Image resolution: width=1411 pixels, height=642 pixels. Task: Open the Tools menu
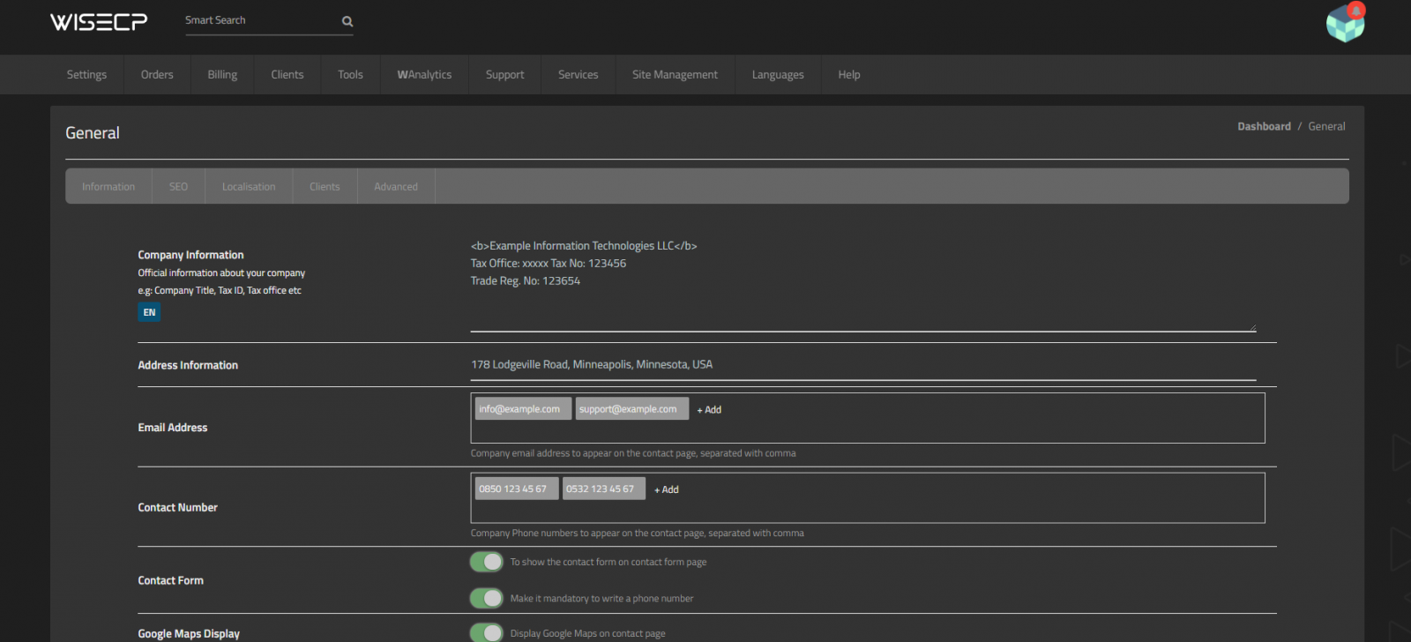coord(350,75)
